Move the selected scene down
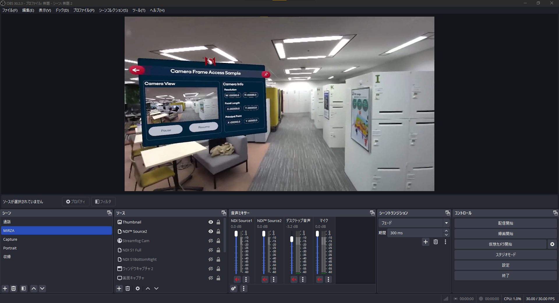 [x=42, y=288]
